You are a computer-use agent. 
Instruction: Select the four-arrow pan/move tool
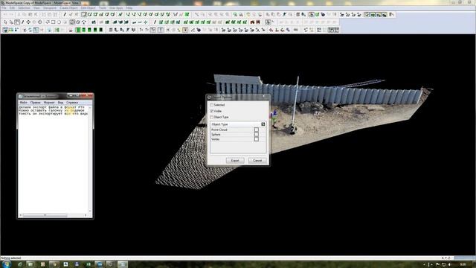(x=28, y=22)
